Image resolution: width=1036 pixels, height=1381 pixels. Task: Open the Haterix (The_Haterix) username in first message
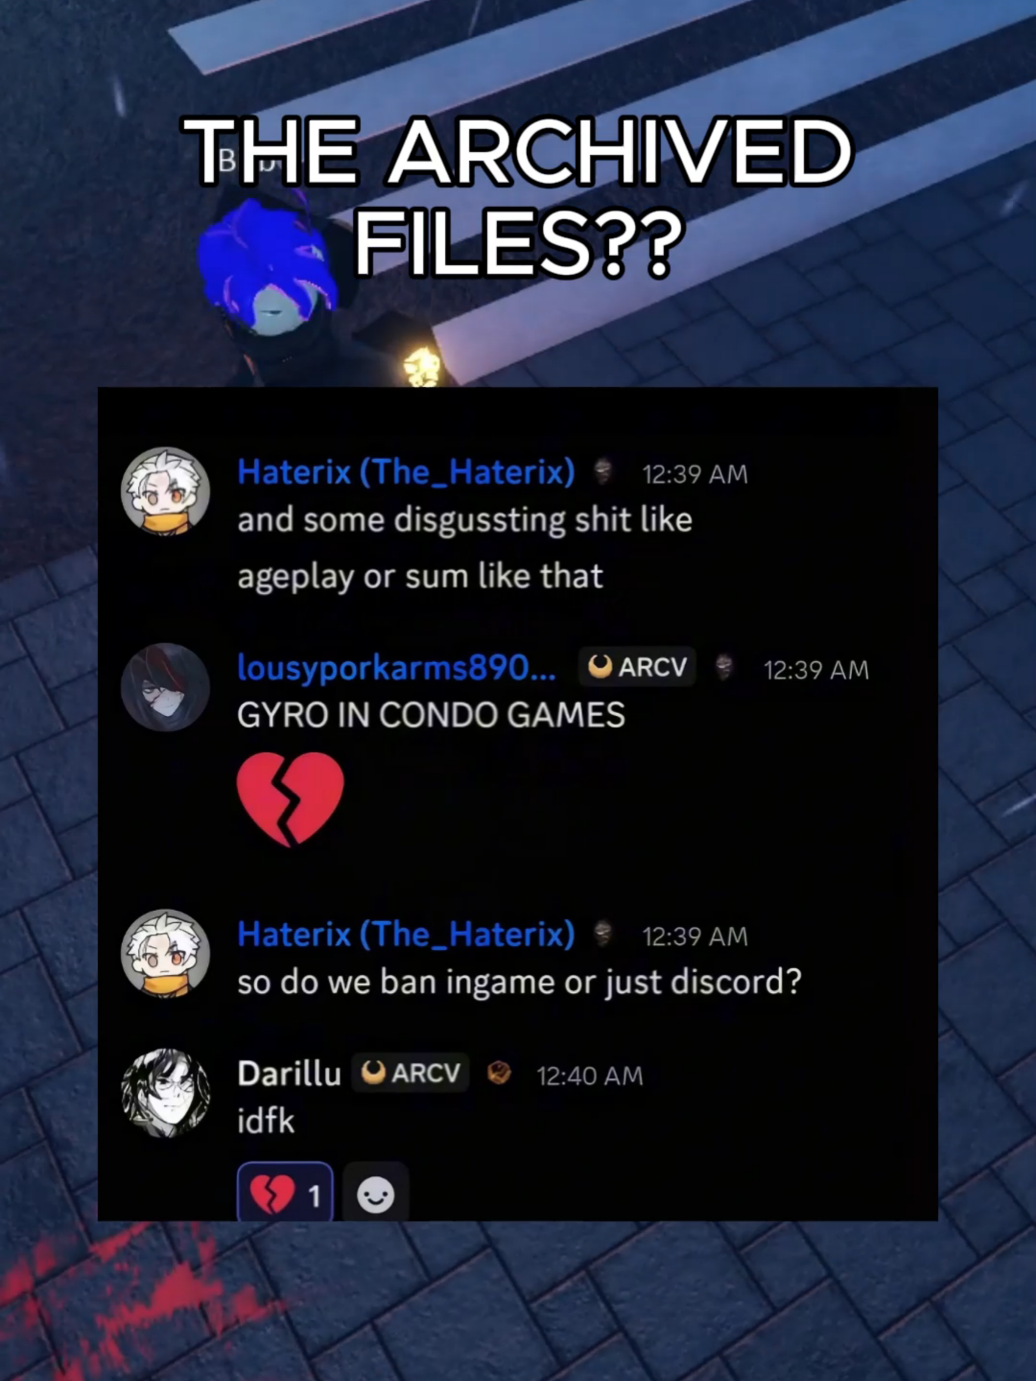406,472
